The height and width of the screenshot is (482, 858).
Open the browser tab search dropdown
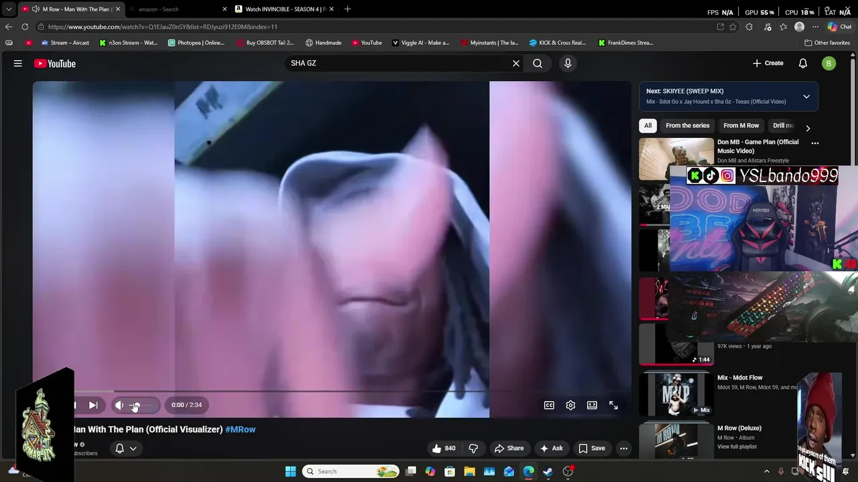point(9,9)
